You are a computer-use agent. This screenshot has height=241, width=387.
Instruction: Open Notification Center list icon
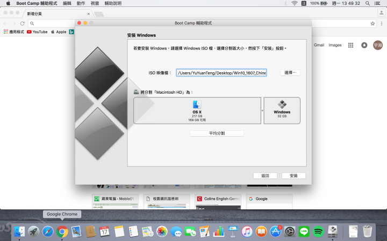(377, 3)
